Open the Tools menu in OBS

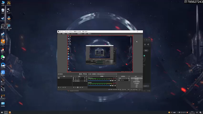[85, 34]
